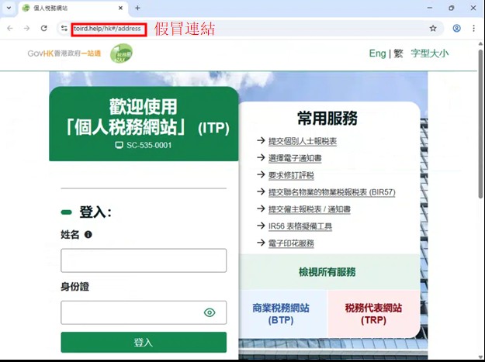Open IR56 表格擬備工具 link
The width and height of the screenshot is (485, 362).
(x=300, y=226)
